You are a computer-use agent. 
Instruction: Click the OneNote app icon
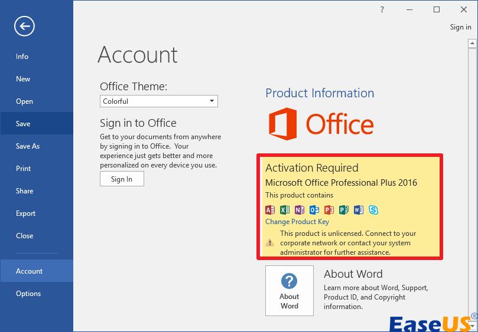[300, 210]
